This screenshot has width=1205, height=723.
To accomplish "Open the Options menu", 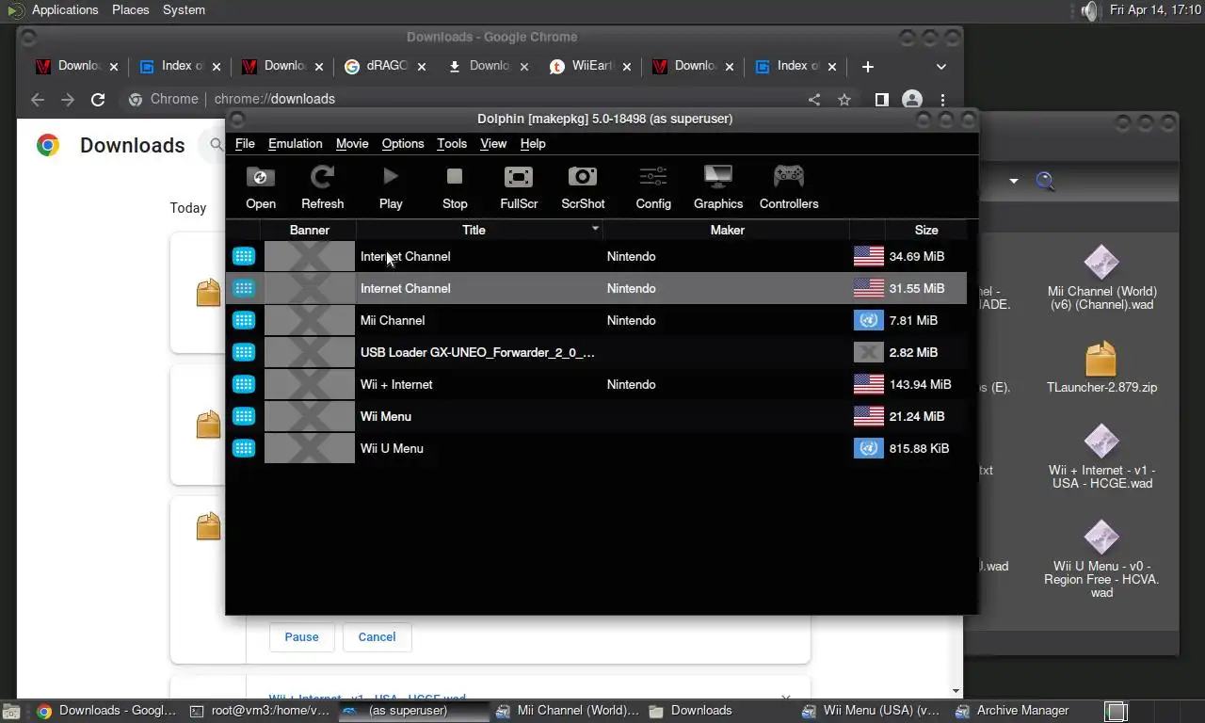I will (403, 143).
